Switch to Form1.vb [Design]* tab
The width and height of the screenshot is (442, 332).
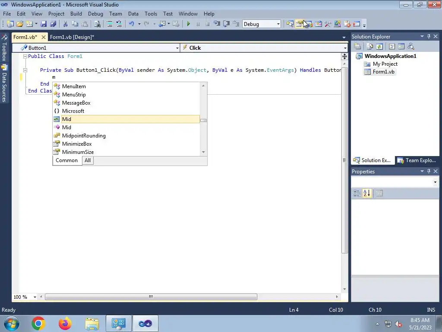(x=72, y=37)
